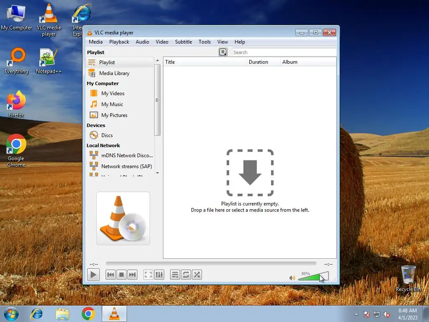The image size is (429, 322).
Task: Open network tray icon
Action: click(377, 314)
